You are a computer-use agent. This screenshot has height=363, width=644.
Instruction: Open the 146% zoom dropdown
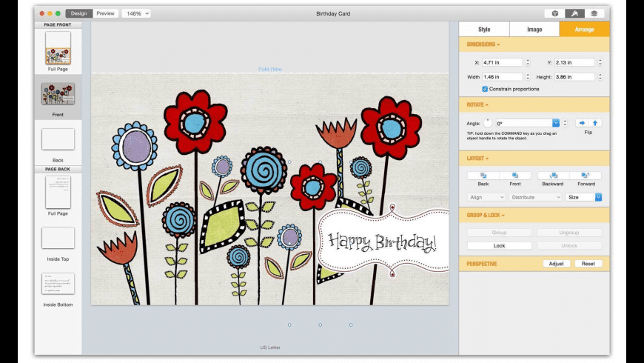click(136, 13)
